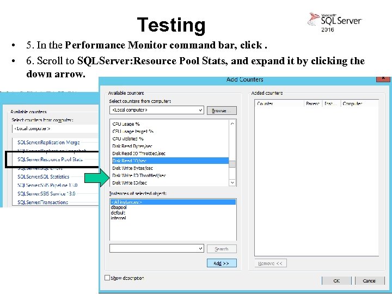Click the Inst... column header
Viewport: 392px width, 294px height.
pos(331,103)
